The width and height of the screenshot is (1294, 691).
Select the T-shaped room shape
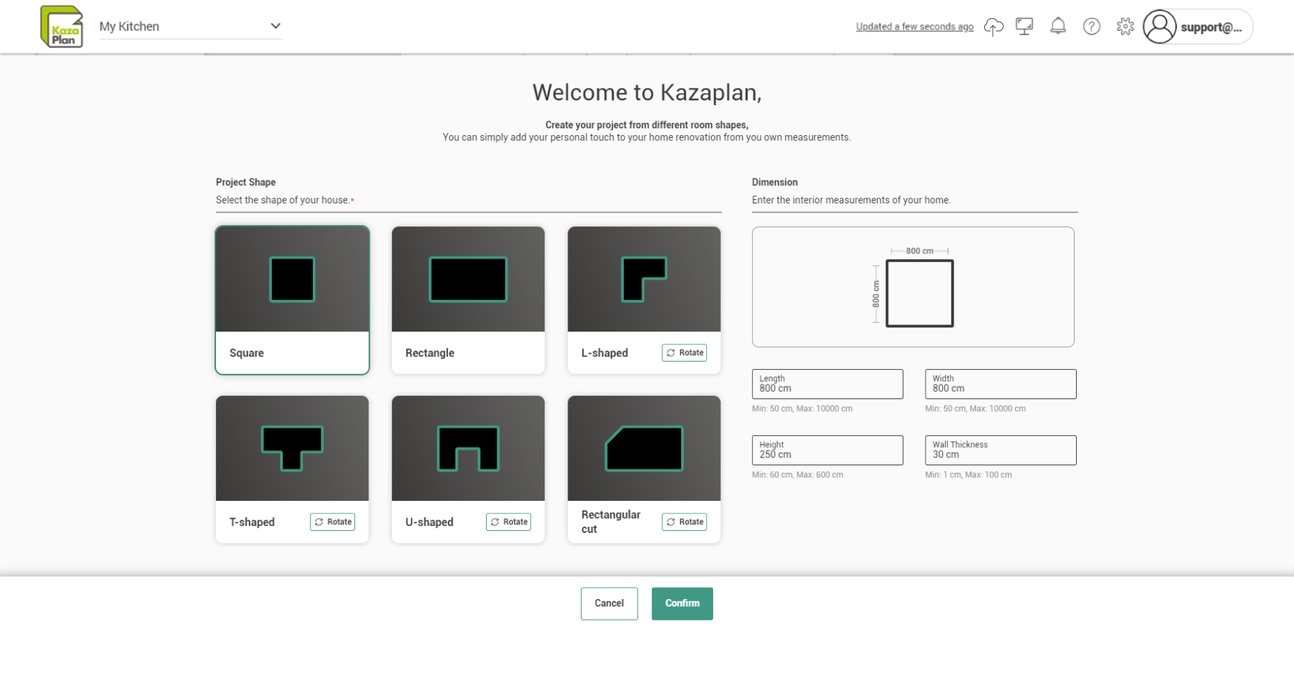(x=293, y=469)
